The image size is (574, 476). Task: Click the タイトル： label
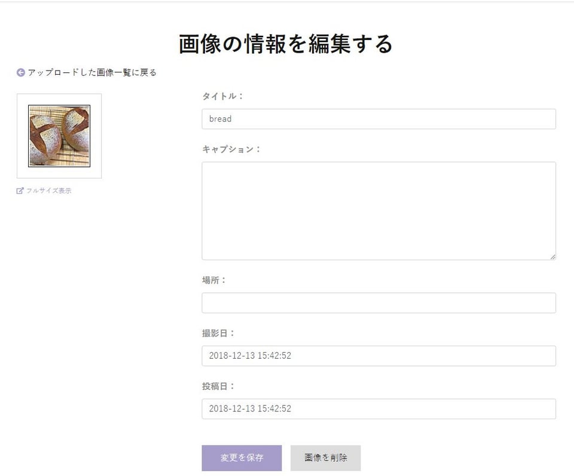coord(222,96)
